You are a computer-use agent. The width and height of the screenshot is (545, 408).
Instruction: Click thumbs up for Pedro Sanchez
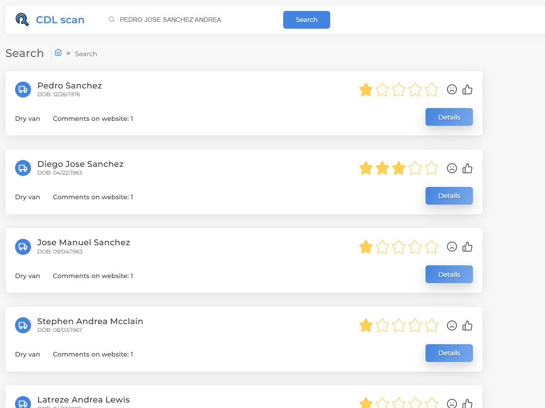pos(467,90)
